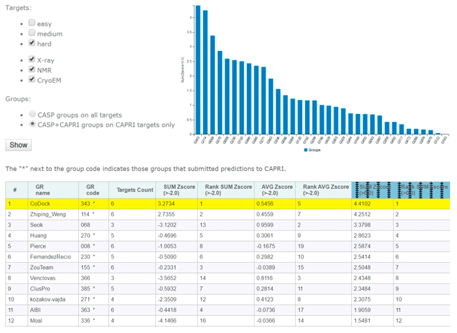457x333 pixels.
Task: Select CASP groups on all targets
Action: point(32,113)
